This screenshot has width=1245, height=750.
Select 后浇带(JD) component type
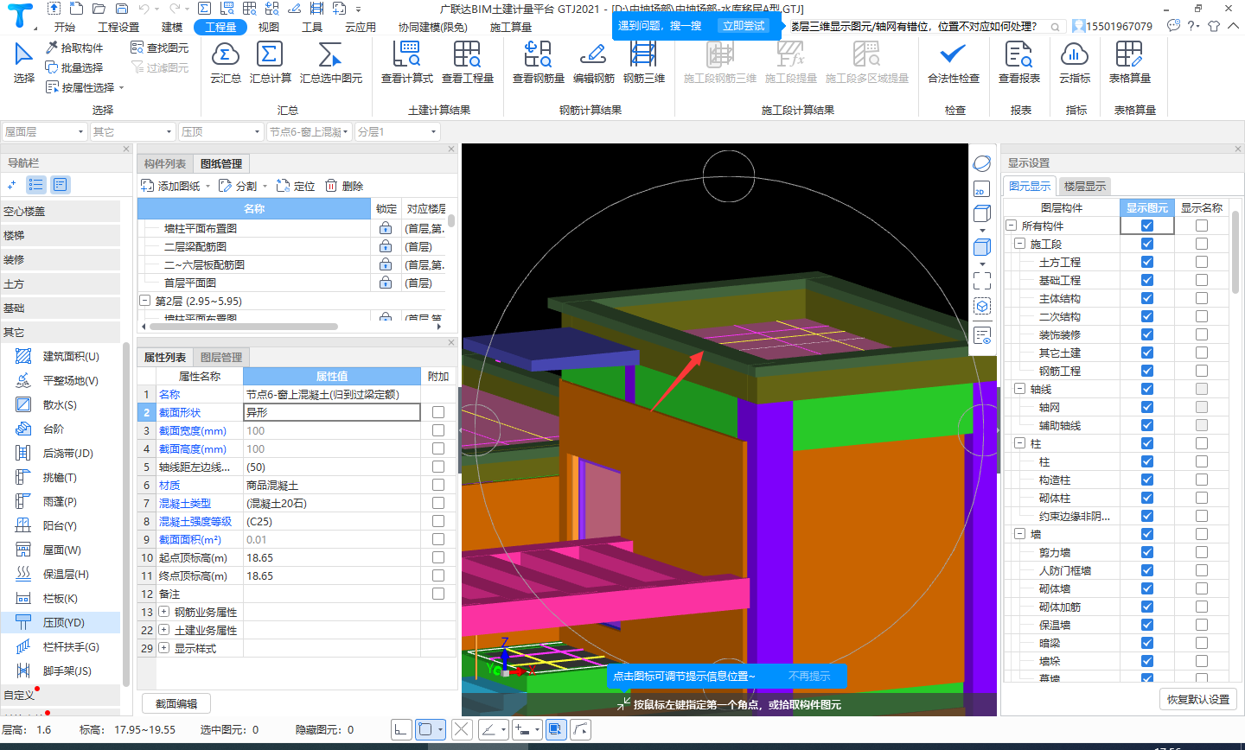[61, 453]
